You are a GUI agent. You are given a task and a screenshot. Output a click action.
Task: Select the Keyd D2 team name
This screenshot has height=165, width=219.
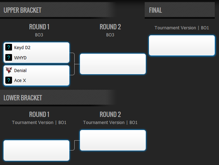pos(22,48)
